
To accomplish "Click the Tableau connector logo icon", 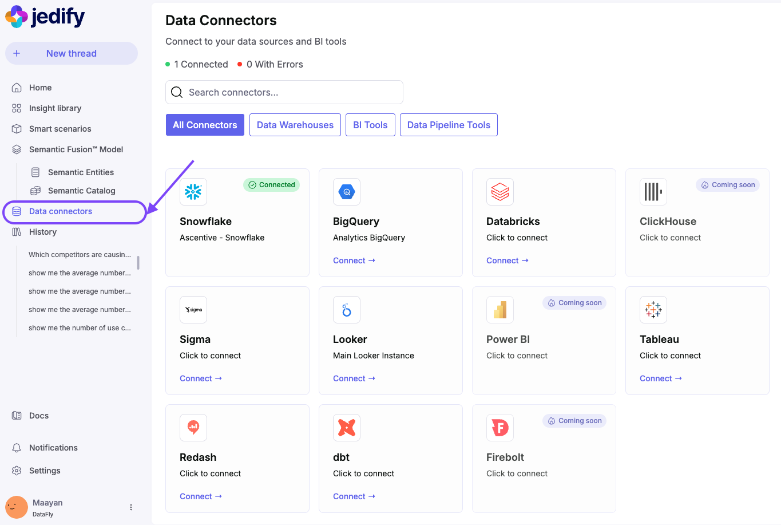I will (653, 310).
